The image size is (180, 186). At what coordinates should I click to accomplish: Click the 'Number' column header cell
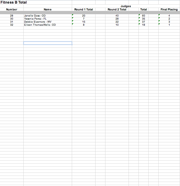[x=12, y=9]
